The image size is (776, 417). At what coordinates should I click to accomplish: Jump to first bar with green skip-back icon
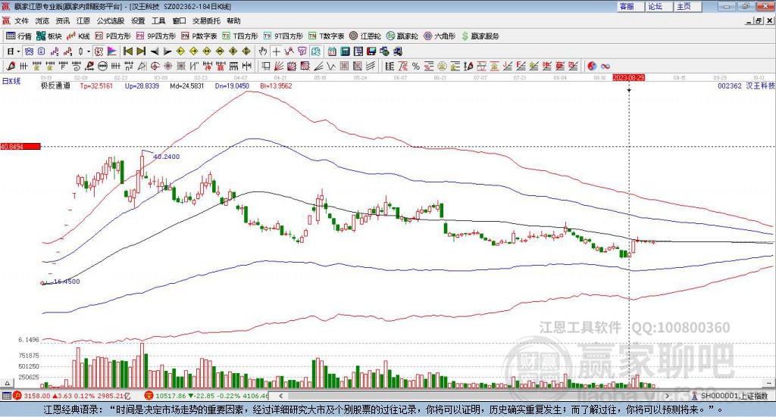click(x=127, y=51)
